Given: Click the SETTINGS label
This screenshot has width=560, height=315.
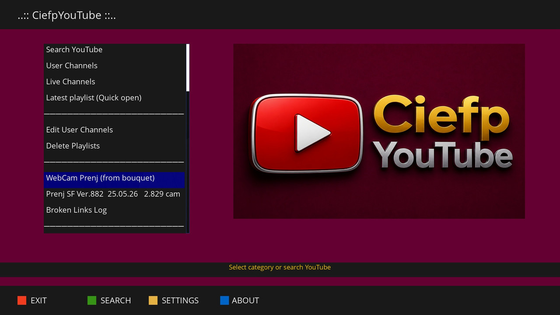Looking at the screenshot, I should click(180, 301).
